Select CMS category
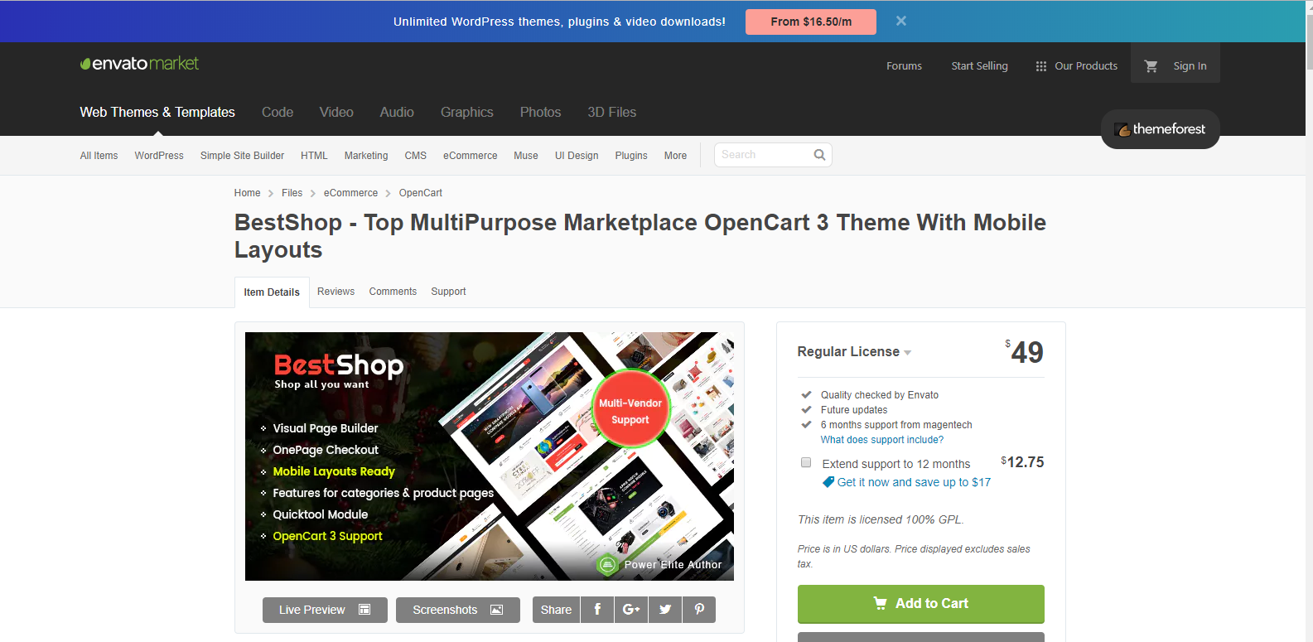The width and height of the screenshot is (1313, 642). (415, 156)
